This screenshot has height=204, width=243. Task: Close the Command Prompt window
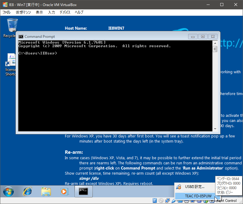coord(213,37)
